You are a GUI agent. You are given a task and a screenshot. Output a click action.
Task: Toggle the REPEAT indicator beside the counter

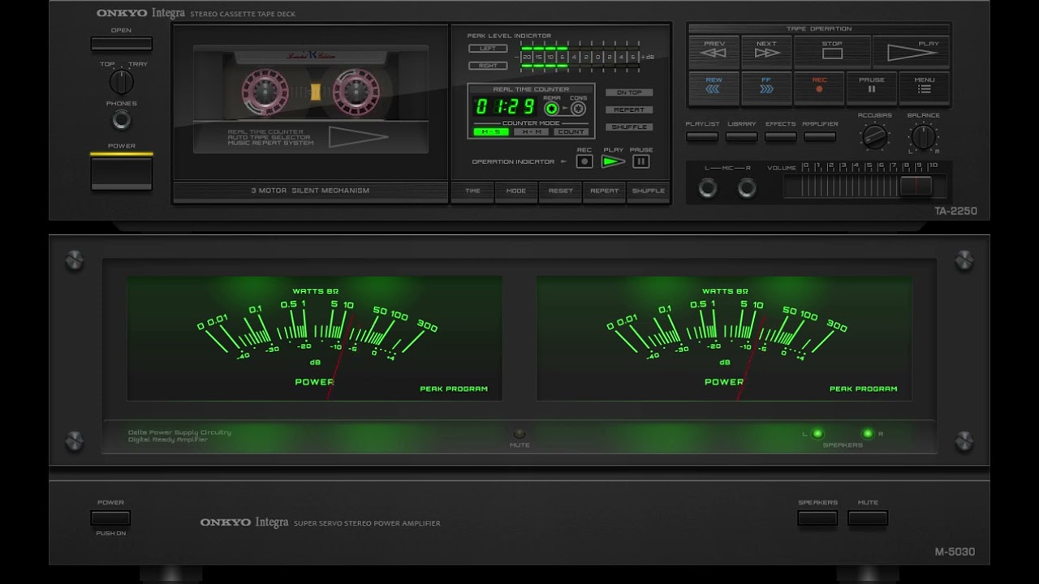[629, 109]
